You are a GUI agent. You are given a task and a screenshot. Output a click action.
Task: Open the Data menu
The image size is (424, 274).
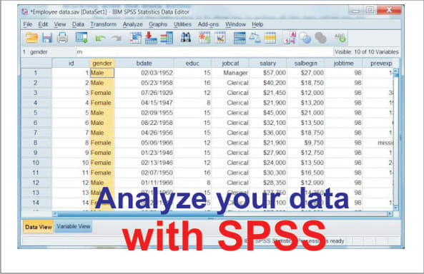[x=78, y=24]
